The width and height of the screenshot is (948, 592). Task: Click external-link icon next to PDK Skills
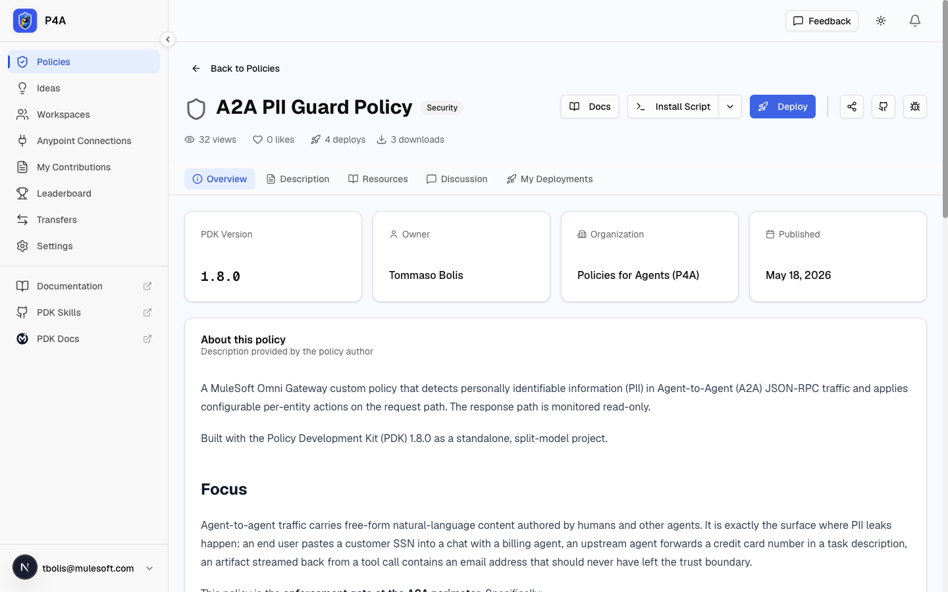point(147,312)
